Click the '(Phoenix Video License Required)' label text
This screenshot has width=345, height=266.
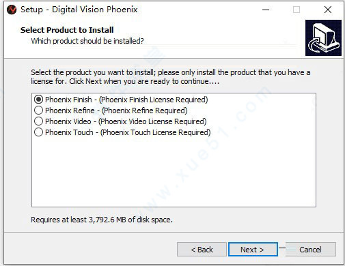pyautogui.click(x=152, y=121)
